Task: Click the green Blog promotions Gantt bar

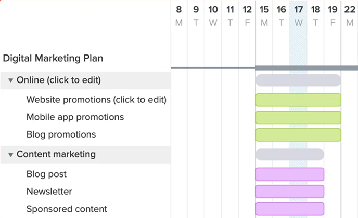Action: (298, 135)
